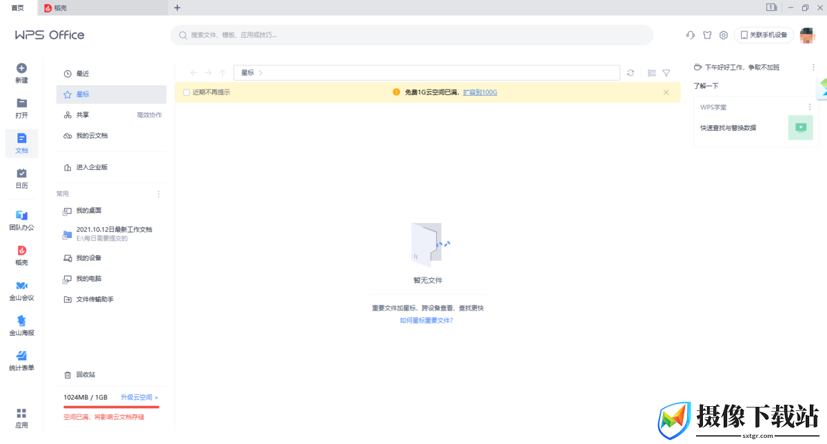Play the WPS学堂 video thumbnail
This screenshot has width=827, height=444.
801,127
